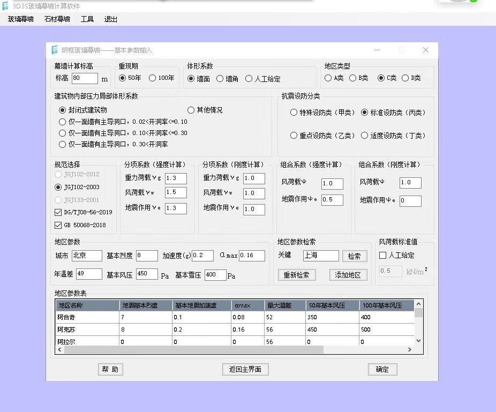This screenshot has width=496, height=412.
Task: Click the table's horizontal scrollbar left arrow
Action: pos(60,349)
